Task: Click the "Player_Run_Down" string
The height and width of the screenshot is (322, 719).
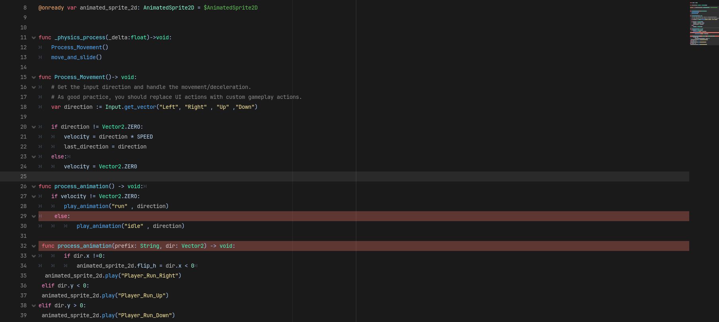Action: (x=145, y=315)
